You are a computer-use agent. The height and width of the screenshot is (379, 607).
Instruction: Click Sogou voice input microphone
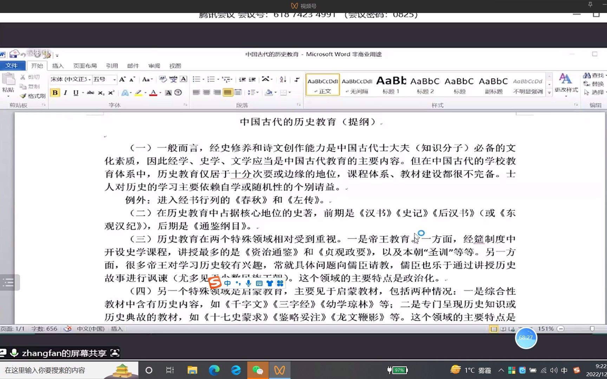click(249, 283)
